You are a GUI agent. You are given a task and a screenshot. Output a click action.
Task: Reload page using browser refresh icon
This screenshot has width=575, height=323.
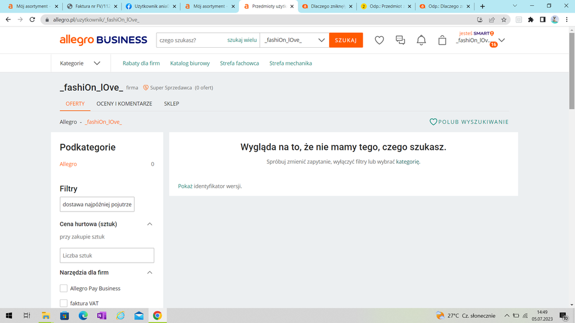click(32, 20)
